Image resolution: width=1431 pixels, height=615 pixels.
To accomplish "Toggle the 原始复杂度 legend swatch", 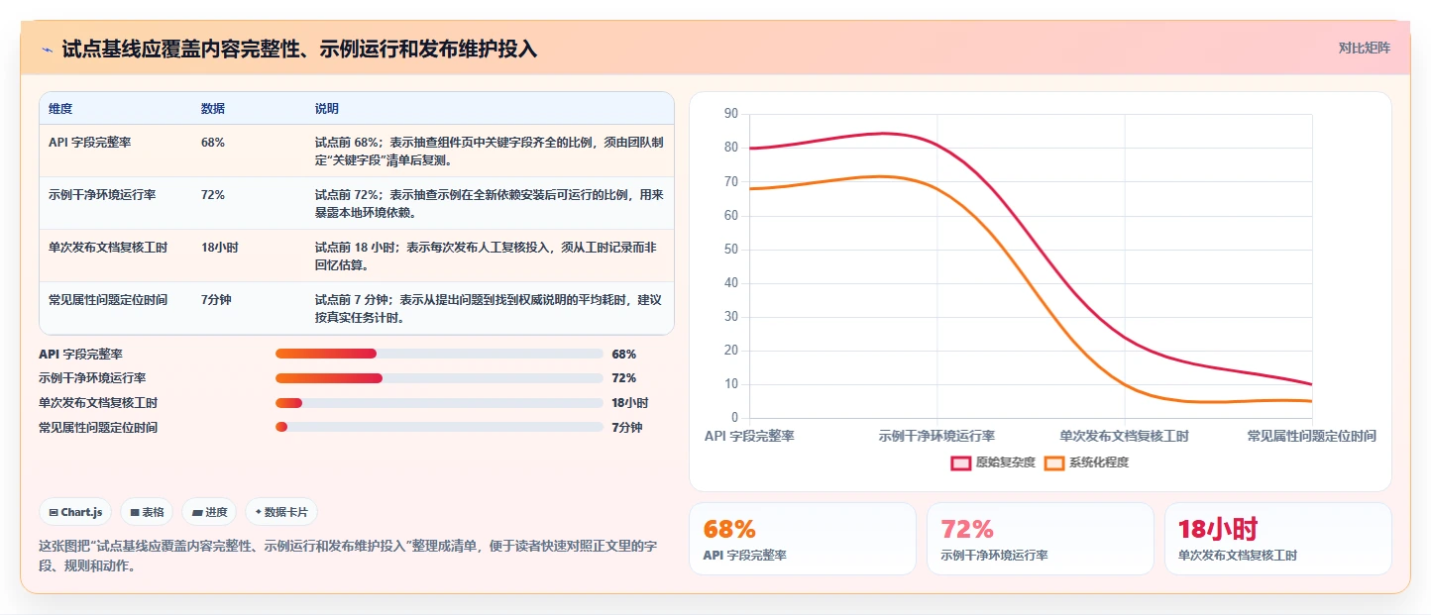I will click(x=960, y=462).
